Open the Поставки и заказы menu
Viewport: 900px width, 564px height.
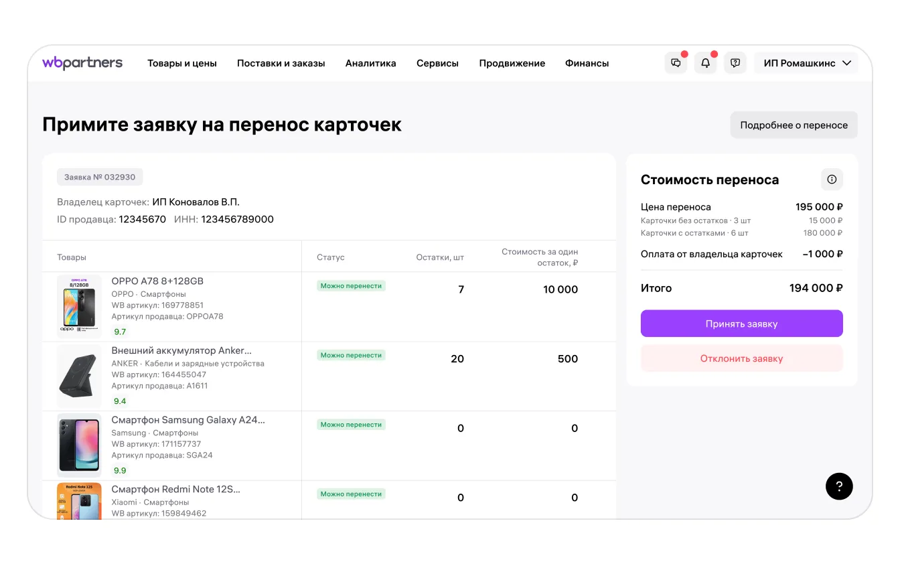tap(281, 64)
